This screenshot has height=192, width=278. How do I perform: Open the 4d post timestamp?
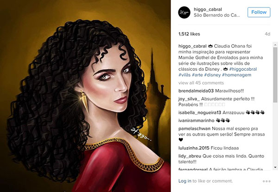coord(267,34)
